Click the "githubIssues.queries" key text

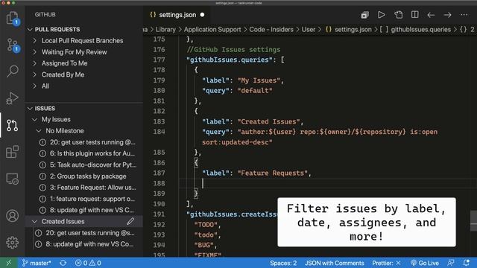[230, 60]
